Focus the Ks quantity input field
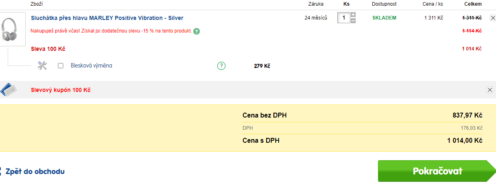The height and width of the screenshot is (183, 496). pos(344,17)
